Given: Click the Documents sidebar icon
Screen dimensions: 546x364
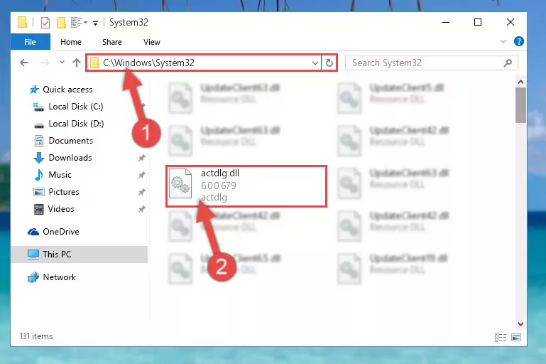Looking at the screenshot, I should tap(38, 141).
